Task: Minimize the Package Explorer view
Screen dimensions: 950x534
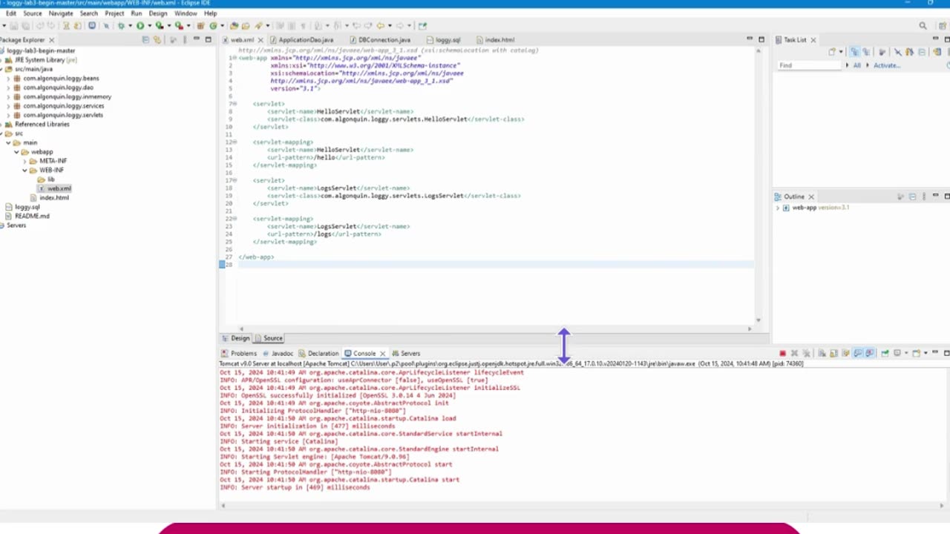Action: [x=196, y=39]
